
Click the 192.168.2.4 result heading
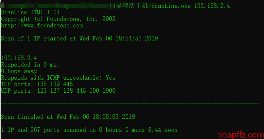coord(19,58)
